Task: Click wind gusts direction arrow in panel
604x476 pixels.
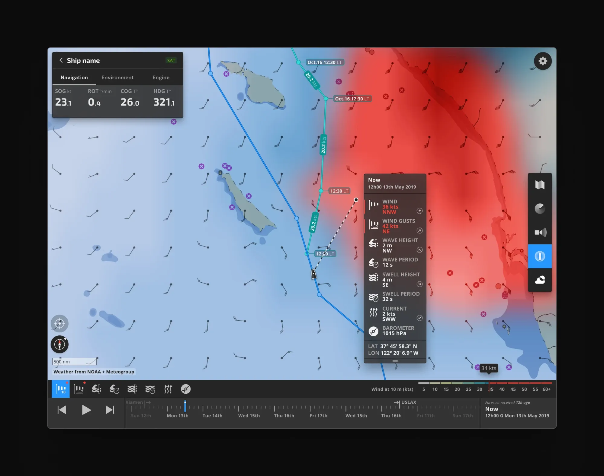Action: 419,231
